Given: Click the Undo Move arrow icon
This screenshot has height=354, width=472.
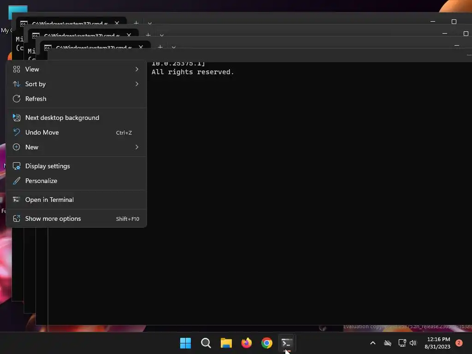Looking at the screenshot, I should [x=17, y=132].
